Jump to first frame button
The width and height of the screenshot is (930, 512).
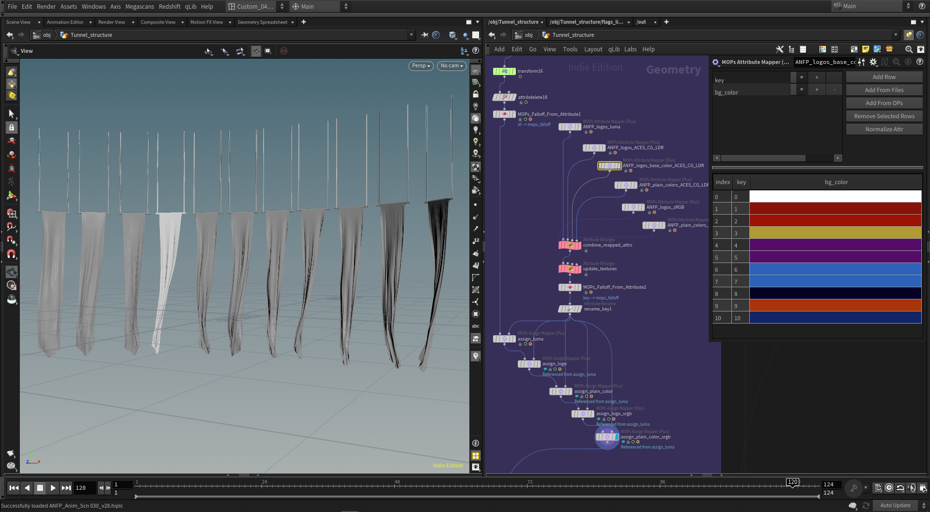click(14, 488)
